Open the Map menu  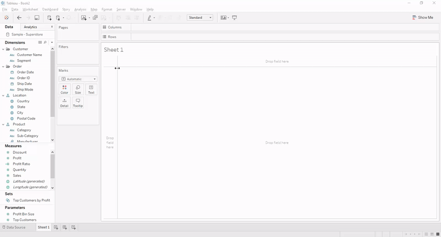[94, 9]
